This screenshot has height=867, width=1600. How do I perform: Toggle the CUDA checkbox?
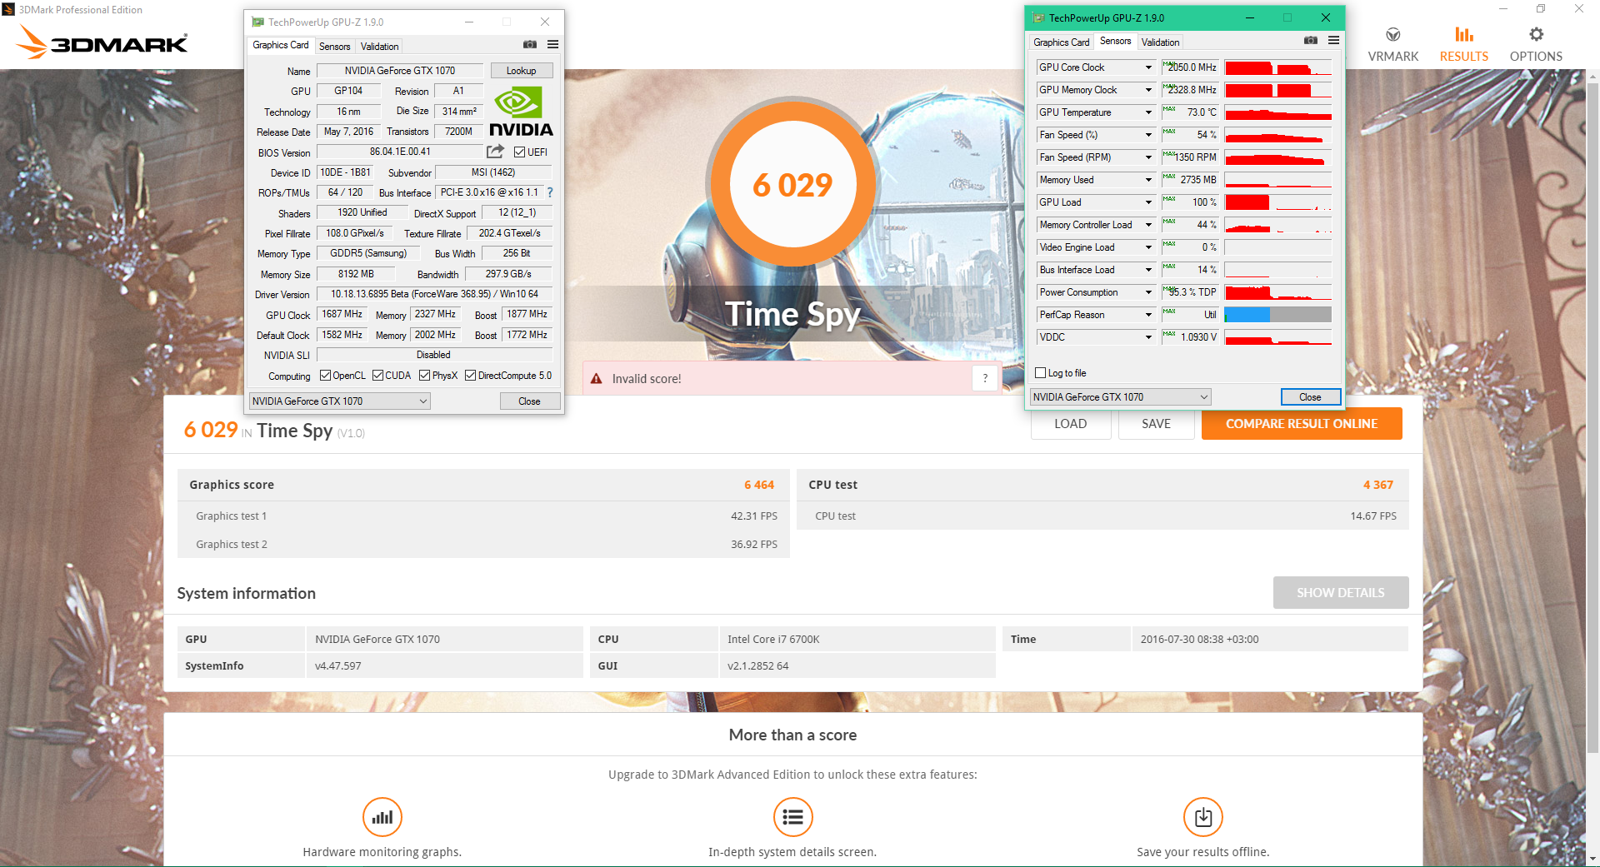click(x=378, y=376)
